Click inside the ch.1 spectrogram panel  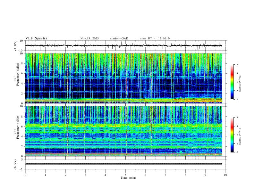(124, 78)
